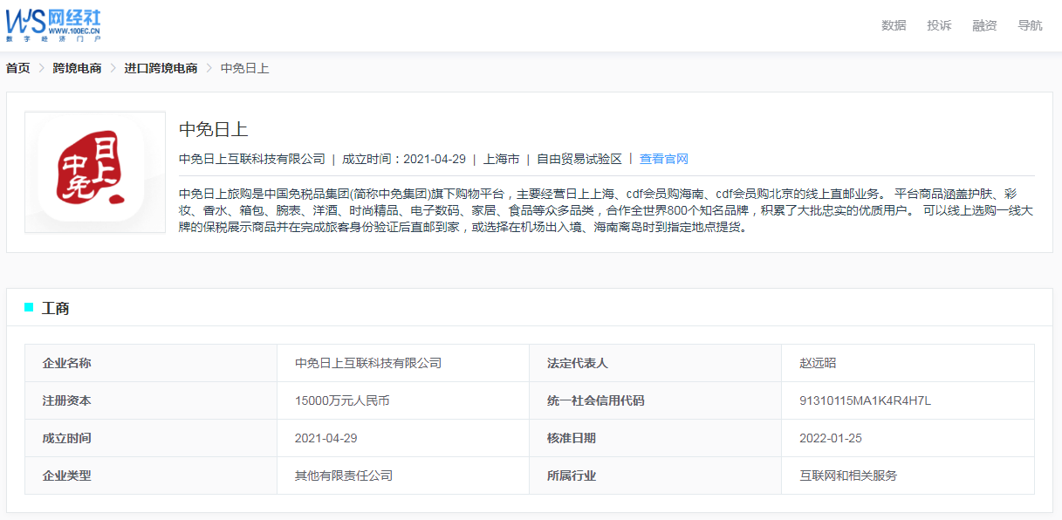Select the 中免日上互联科技有限公司 table cell
This screenshot has height=520, width=1062.
[x=403, y=363]
